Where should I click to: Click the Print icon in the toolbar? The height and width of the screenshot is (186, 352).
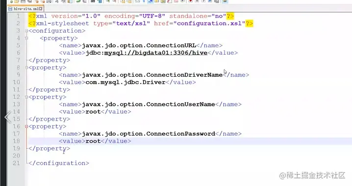[49, 1]
